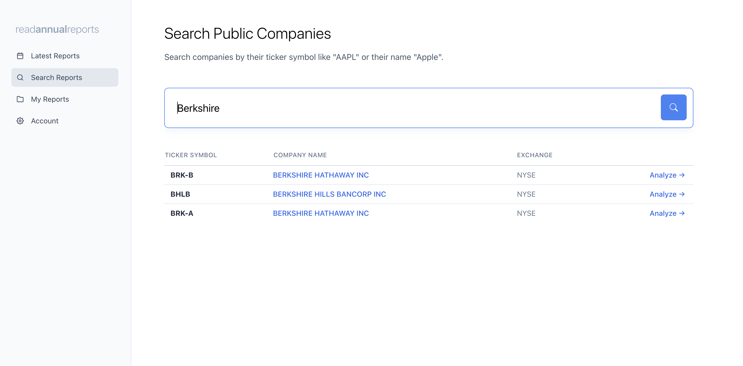Image resolution: width=743 pixels, height=366 pixels.
Task: Click the readannualreports logo
Action: [x=57, y=29]
